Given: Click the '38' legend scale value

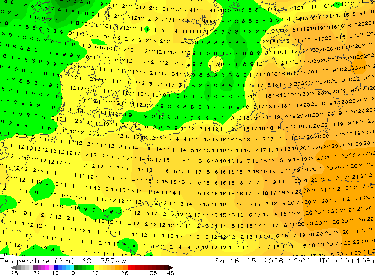Looking at the screenshot, I should tap(153, 273).
